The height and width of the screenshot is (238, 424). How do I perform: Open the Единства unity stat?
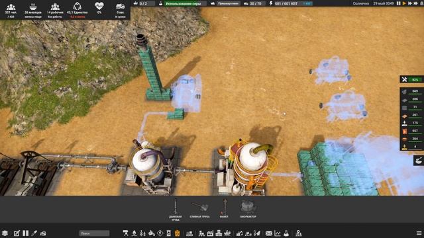click(x=77, y=11)
